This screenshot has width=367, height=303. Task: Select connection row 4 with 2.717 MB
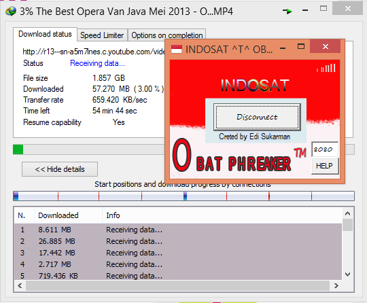click(178, 264)
